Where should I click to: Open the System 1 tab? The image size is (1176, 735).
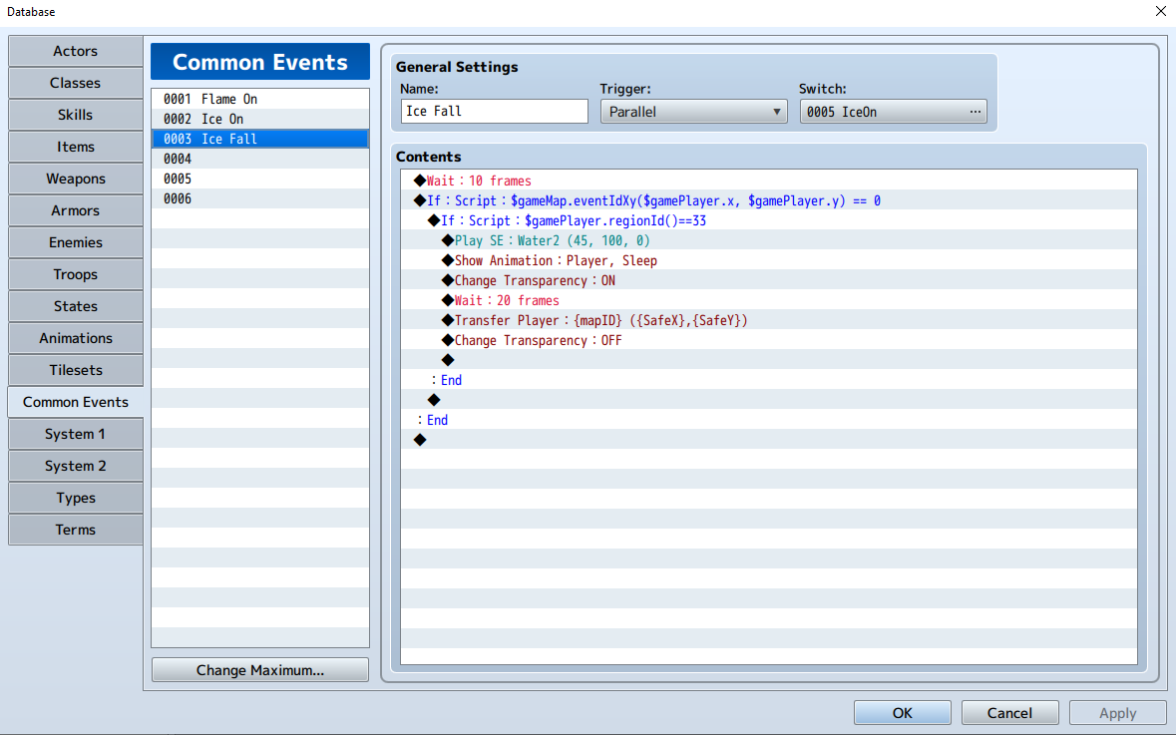(75, 434)
